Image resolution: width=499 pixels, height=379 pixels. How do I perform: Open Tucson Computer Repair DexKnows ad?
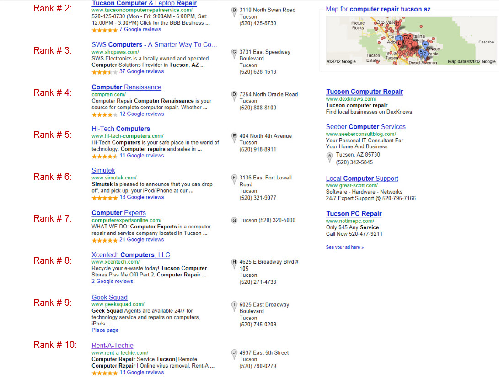(x=365, y=92)
